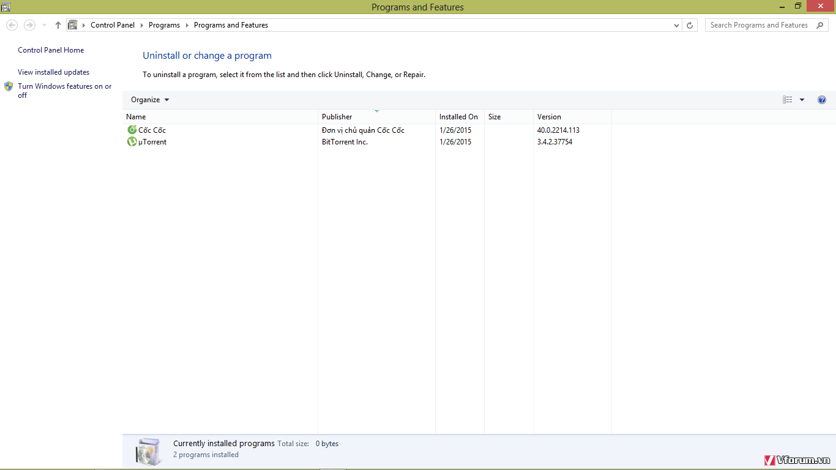Viewport: 836px width, 470px height.
Task: Open help with blue question icon
Action: point(822,100)
